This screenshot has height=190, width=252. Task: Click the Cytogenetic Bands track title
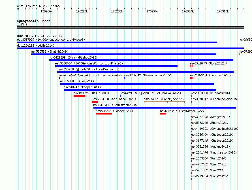pyautogui.click(x=34, y=21)
